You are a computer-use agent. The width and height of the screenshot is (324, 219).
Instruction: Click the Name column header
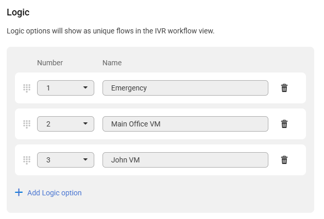(x=112, y=63)
